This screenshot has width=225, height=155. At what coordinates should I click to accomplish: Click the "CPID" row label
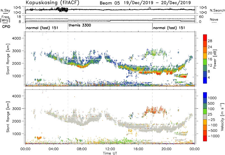coord(6,27)
